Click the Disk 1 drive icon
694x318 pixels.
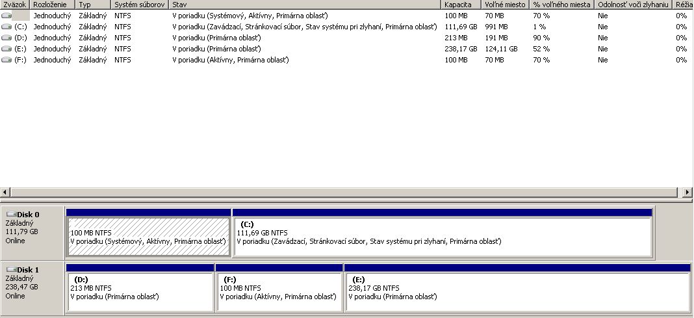tap(12, 270)
